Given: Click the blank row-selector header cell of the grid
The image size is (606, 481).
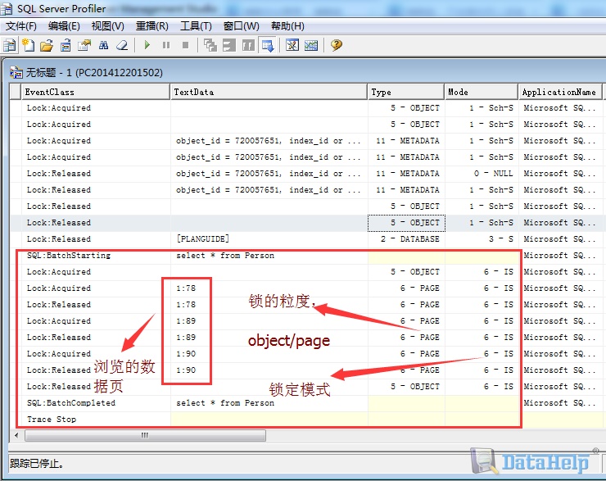Looking at the screenshot, I should tap(16, 92).
